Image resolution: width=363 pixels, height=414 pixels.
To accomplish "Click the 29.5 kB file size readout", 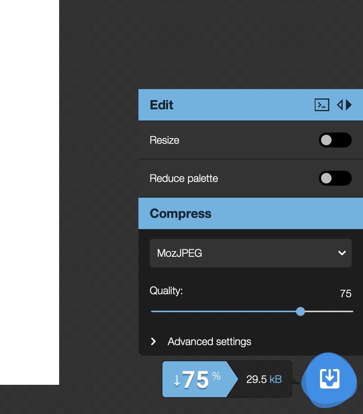I will pyautogui.click(x=263, y=380).
